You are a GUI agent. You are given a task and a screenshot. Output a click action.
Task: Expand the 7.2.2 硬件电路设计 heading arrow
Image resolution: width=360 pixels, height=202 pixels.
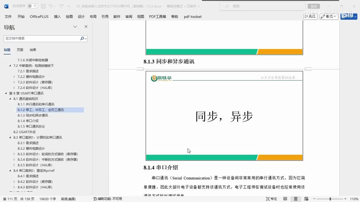click(x=14, y=77)
